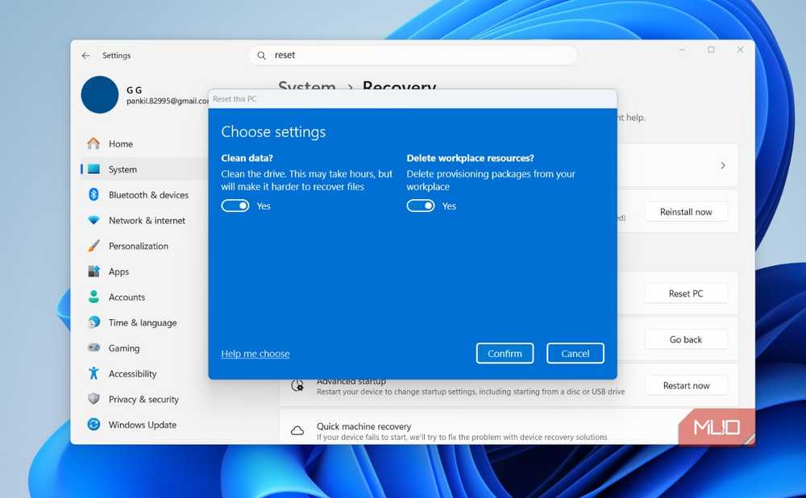Open Bluetooth & devices settings

(x=148, y=195)
